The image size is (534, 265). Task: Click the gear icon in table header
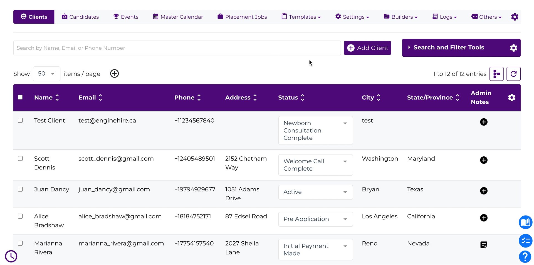pos(511,97)
